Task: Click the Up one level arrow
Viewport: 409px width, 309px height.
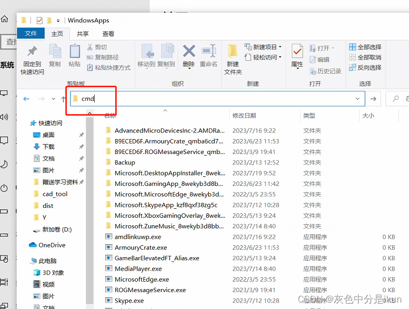Action: coord(63,99)
